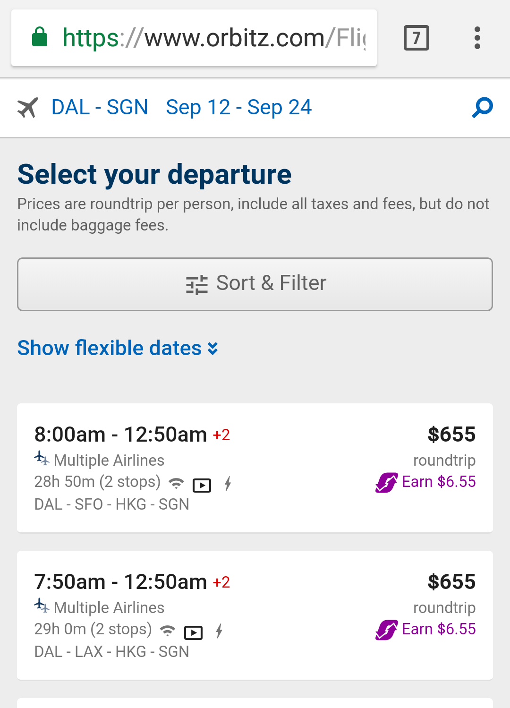This screenshot has height=708, width=510.
Task: Click the double chevron next to flexible dates
Action: [213, 349]
